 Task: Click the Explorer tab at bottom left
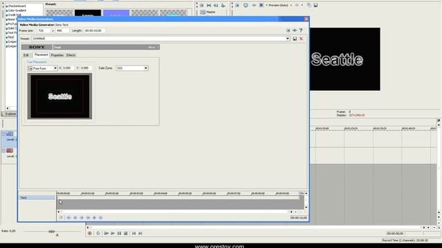point(10,114)
